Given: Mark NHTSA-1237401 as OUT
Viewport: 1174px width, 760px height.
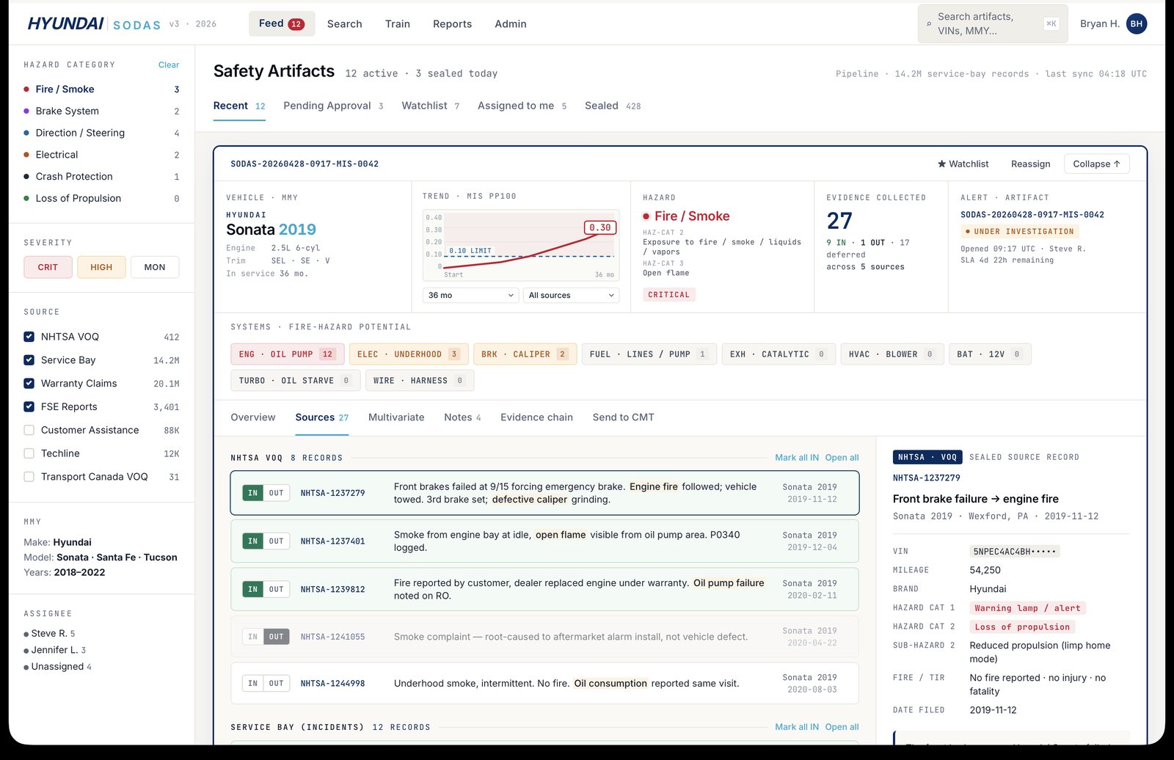Looking at the screenshot, I should tap(276, 541).
